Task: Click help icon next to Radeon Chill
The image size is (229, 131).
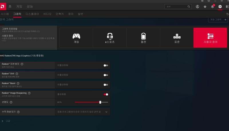Action: [x=17, y=74]
